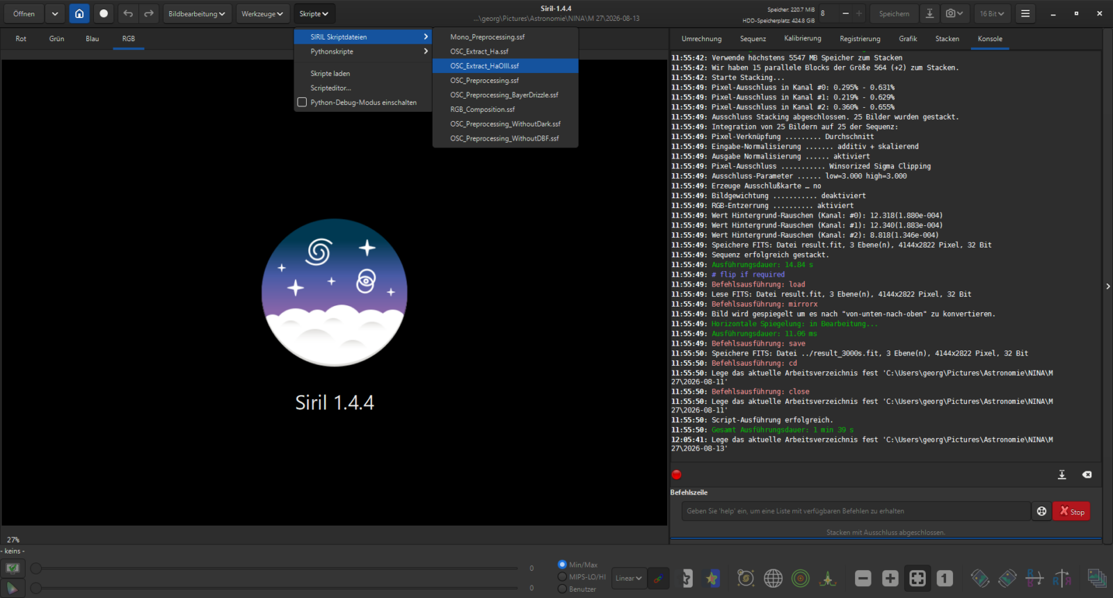
Task: Expand recent files arrow next to Öffnen
Action: [x=55, y=14]
